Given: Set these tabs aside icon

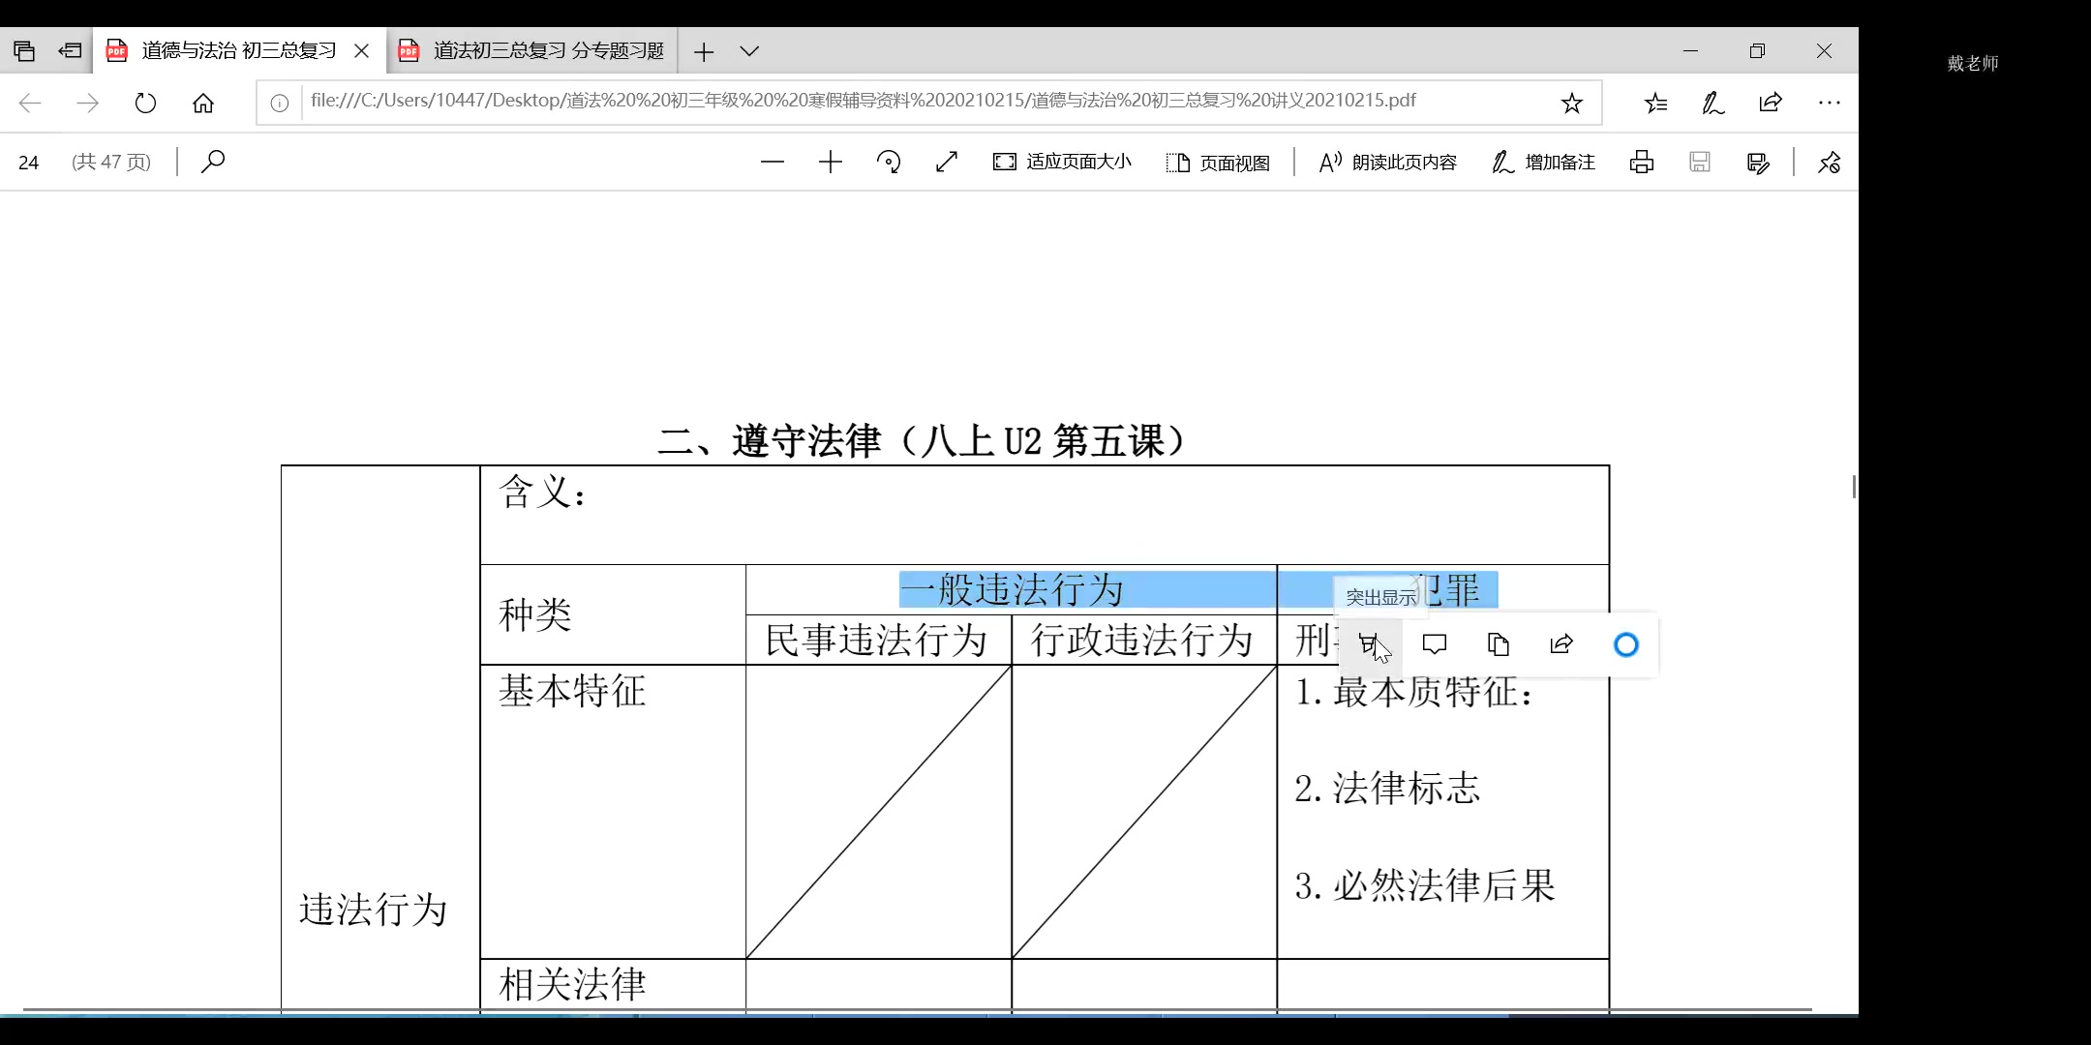Looking at the screenshot, I should (x=70, y=51).
